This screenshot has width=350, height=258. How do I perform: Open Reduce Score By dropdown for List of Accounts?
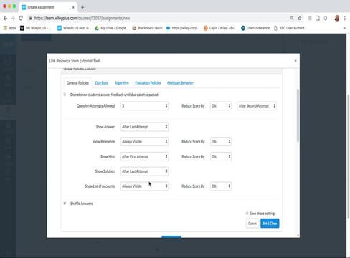click(x=221, y=186)
